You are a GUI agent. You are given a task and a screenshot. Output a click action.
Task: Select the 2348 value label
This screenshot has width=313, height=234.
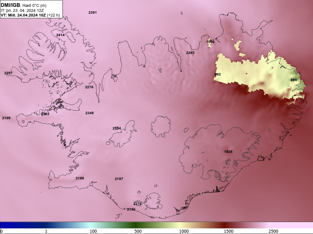(x=90, y=113)
